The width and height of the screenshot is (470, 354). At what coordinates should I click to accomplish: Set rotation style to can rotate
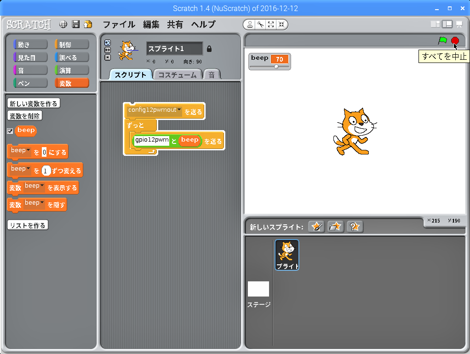click(108, 43)
